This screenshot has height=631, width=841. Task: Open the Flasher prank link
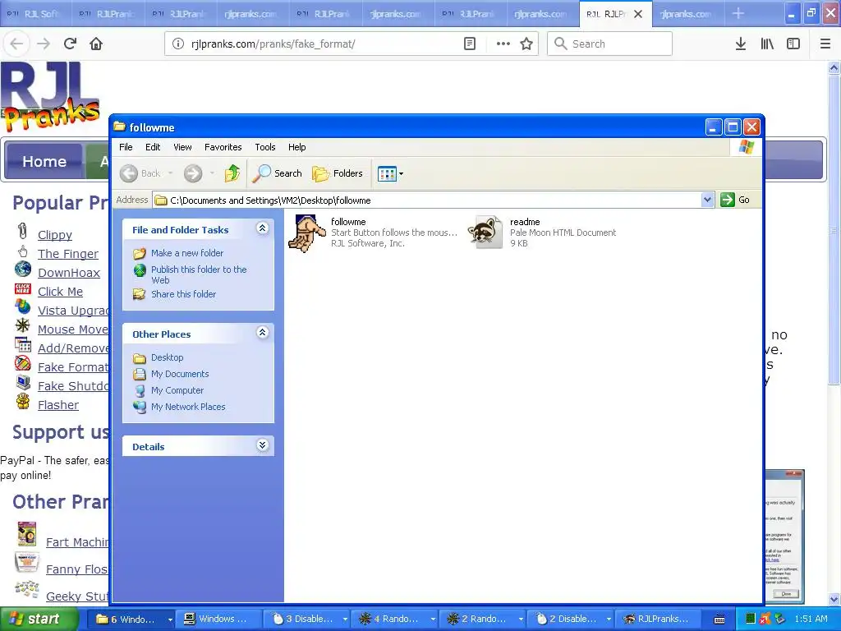point(58,405)
